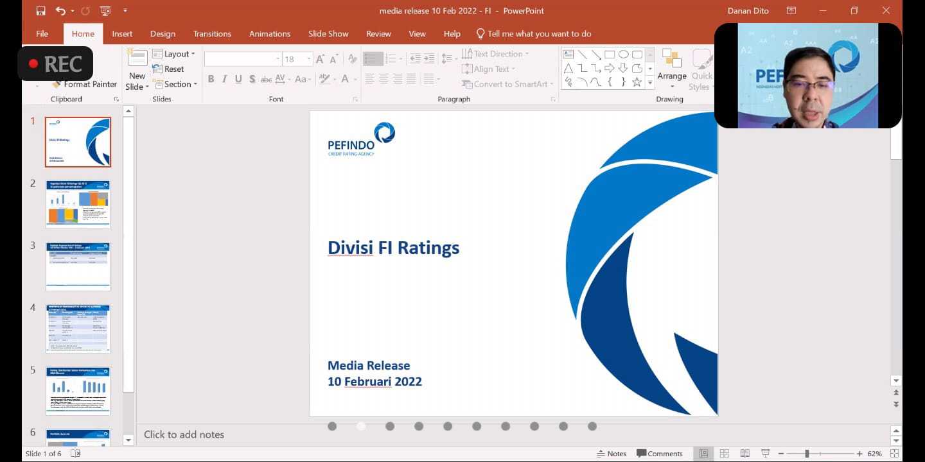Expand the Section dropdown
The width and height of the screenshot is (925, 462).
pos(175,84)
